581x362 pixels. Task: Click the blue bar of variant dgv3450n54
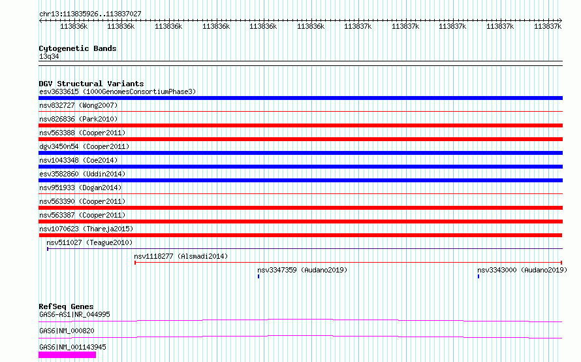point(300,153)
